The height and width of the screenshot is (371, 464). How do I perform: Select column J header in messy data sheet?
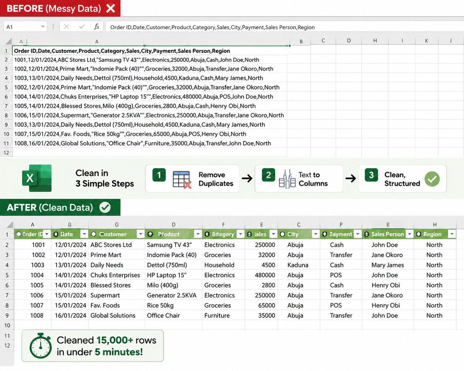(451, 41)
